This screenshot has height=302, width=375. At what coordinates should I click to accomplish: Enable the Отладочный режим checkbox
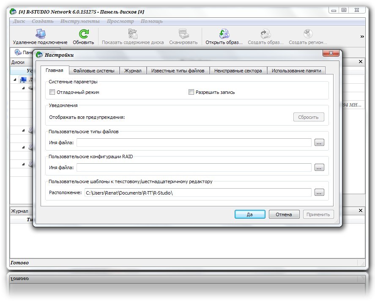(x=52, y=92)
